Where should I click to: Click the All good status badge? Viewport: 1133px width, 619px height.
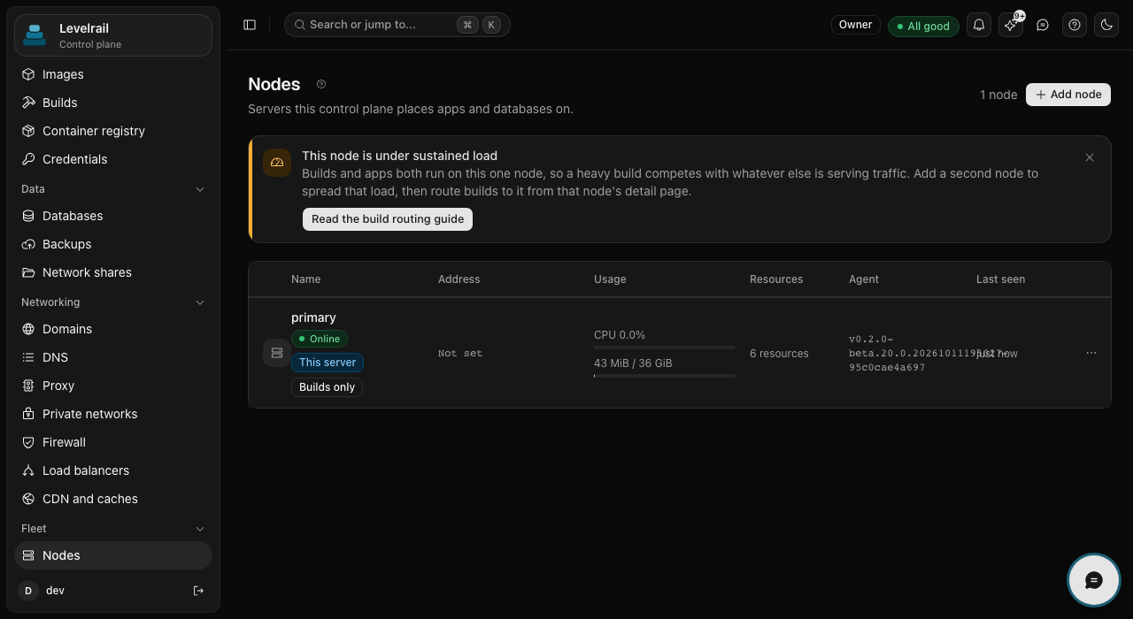coord(923,26)
